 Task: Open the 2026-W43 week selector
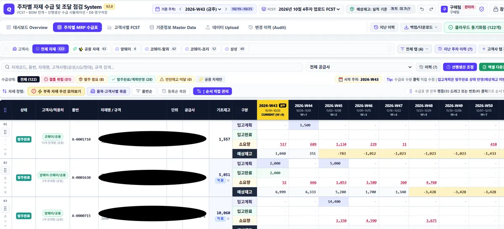(203, 9)
